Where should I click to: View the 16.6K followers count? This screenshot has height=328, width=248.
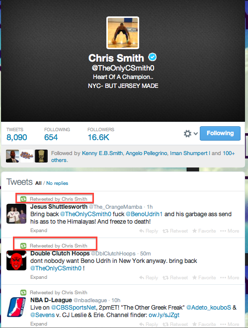[x=98, y=137]
